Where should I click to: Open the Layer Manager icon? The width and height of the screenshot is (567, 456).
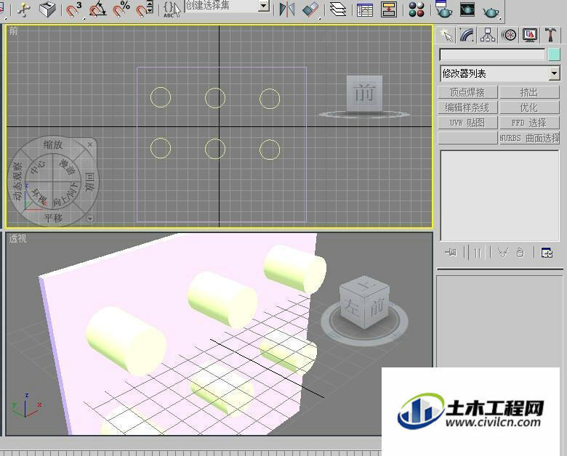pyautogui.click(x=338, y=9)
